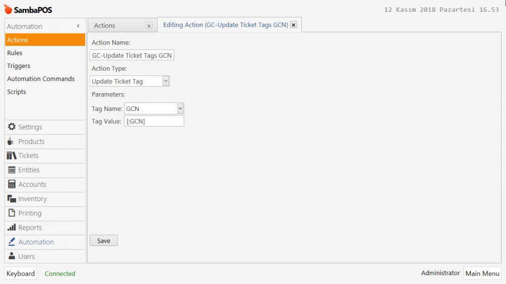Screen dimensions: 506x284
Task: Select Triggers in the Automation menu
Action: click(x=19, y=66)
